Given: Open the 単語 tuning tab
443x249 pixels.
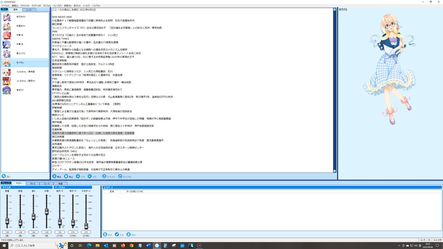Looking at the screenshot, I should (x=60, y=184).
